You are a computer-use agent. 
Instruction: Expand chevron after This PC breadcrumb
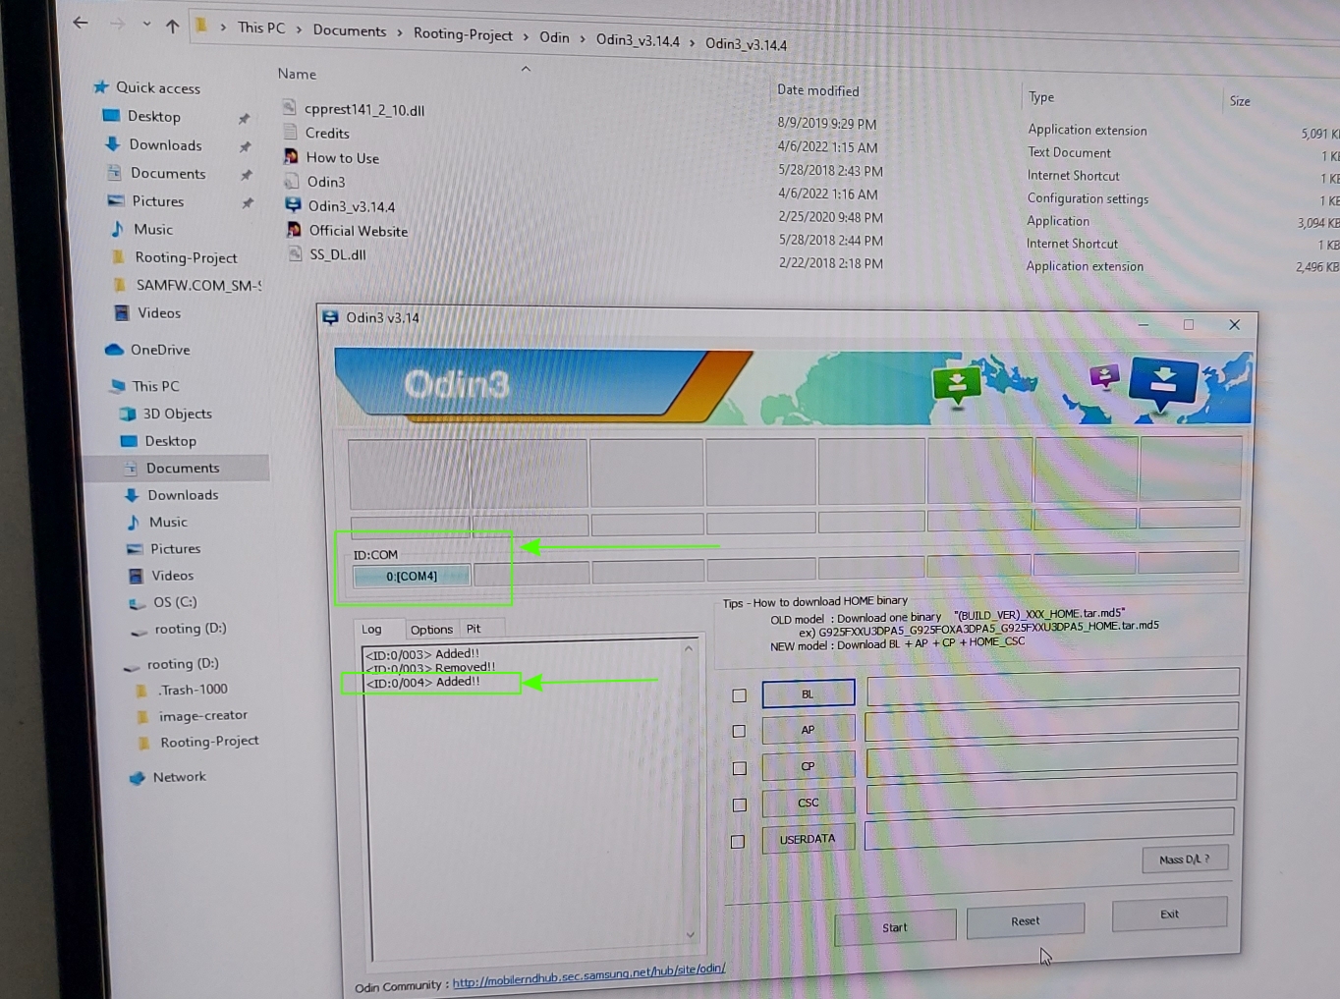tap(299, 29)
